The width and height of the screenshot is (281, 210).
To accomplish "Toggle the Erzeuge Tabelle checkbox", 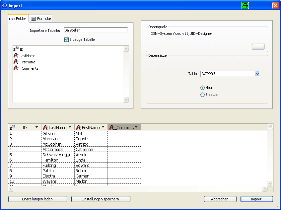I will [66, 39].
